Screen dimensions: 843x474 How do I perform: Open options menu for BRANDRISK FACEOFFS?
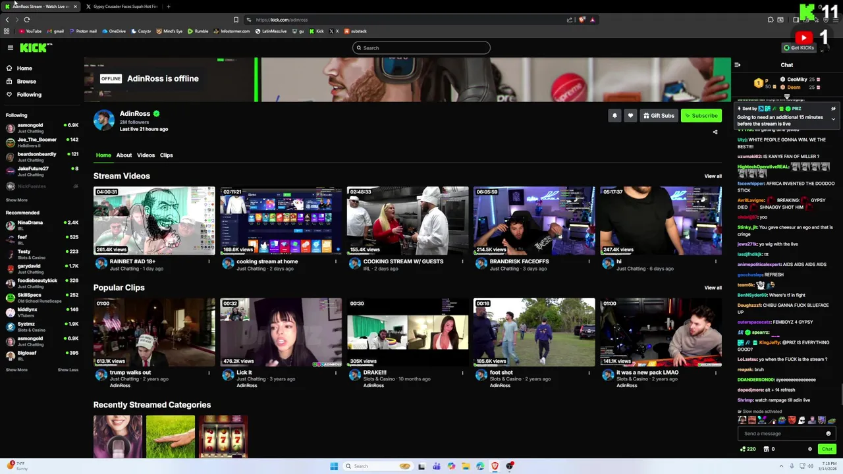pyautogui.click(x=589, y=262)
